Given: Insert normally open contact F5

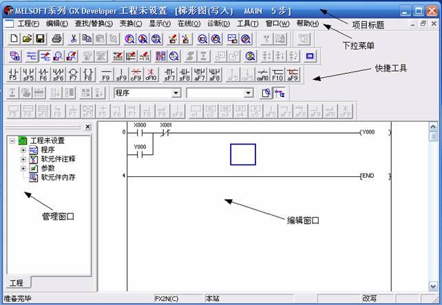Looking at the screenshot, I should point(13,74).
